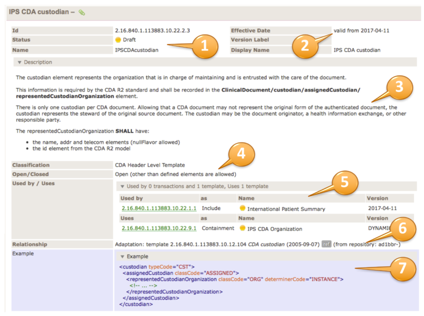Click the Relationship row label
The image size is (424, 316).
(30, 244)
